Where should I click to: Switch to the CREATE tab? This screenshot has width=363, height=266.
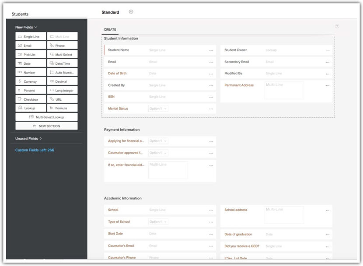coord(110,29)
